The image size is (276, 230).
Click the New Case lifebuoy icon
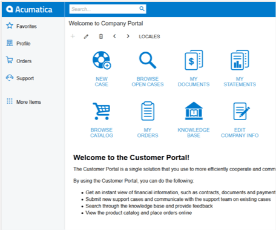click(x=102, y=60)
